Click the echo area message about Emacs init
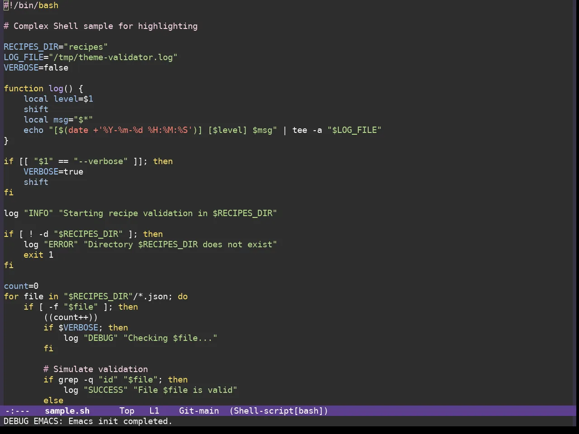 pyautogui.click(x=88, y=421)
